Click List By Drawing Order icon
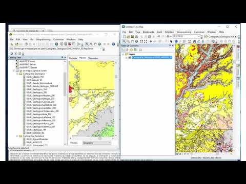This screenshot has width=246, height=184. pos(124,50)
